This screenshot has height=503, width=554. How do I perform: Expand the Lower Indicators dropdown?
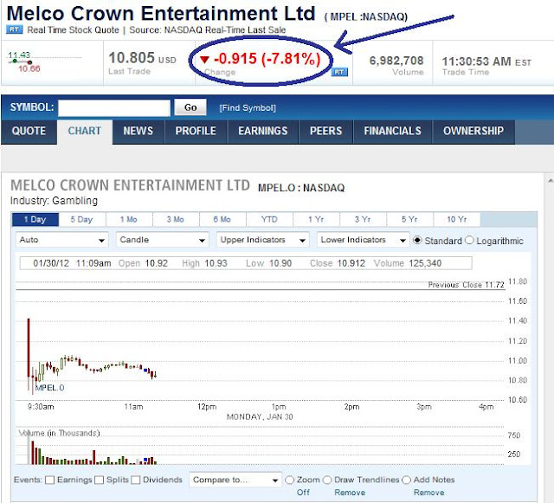[x=364, y=240]
